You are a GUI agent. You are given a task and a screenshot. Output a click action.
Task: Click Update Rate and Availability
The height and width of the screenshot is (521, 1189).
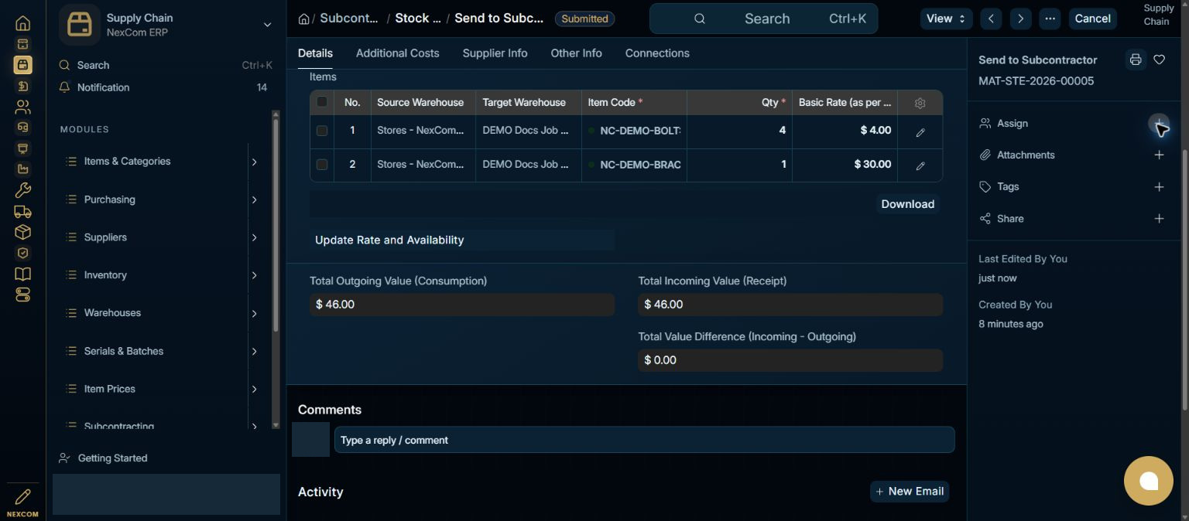[x=462, y=240]
